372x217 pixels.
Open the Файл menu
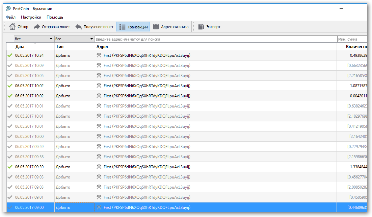coord(10,17)
